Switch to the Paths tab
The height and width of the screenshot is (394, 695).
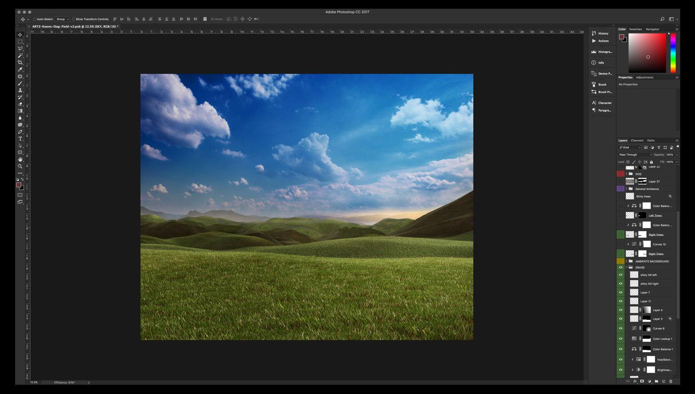(x=651, y=140)
